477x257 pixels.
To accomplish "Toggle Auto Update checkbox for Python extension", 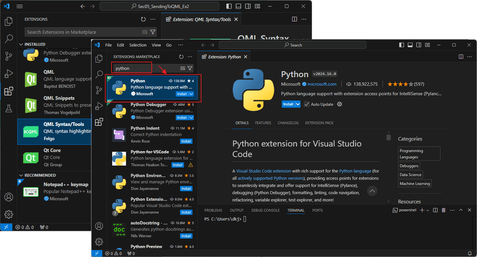I will pos(307,104).
